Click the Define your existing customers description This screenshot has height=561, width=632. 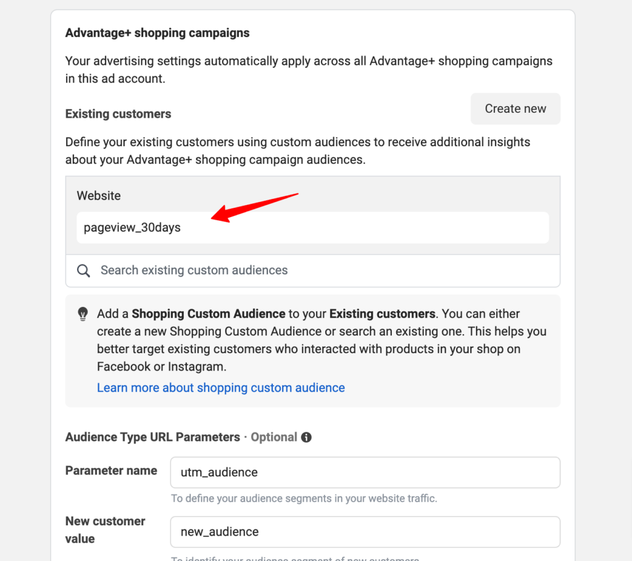pos(298,151)
